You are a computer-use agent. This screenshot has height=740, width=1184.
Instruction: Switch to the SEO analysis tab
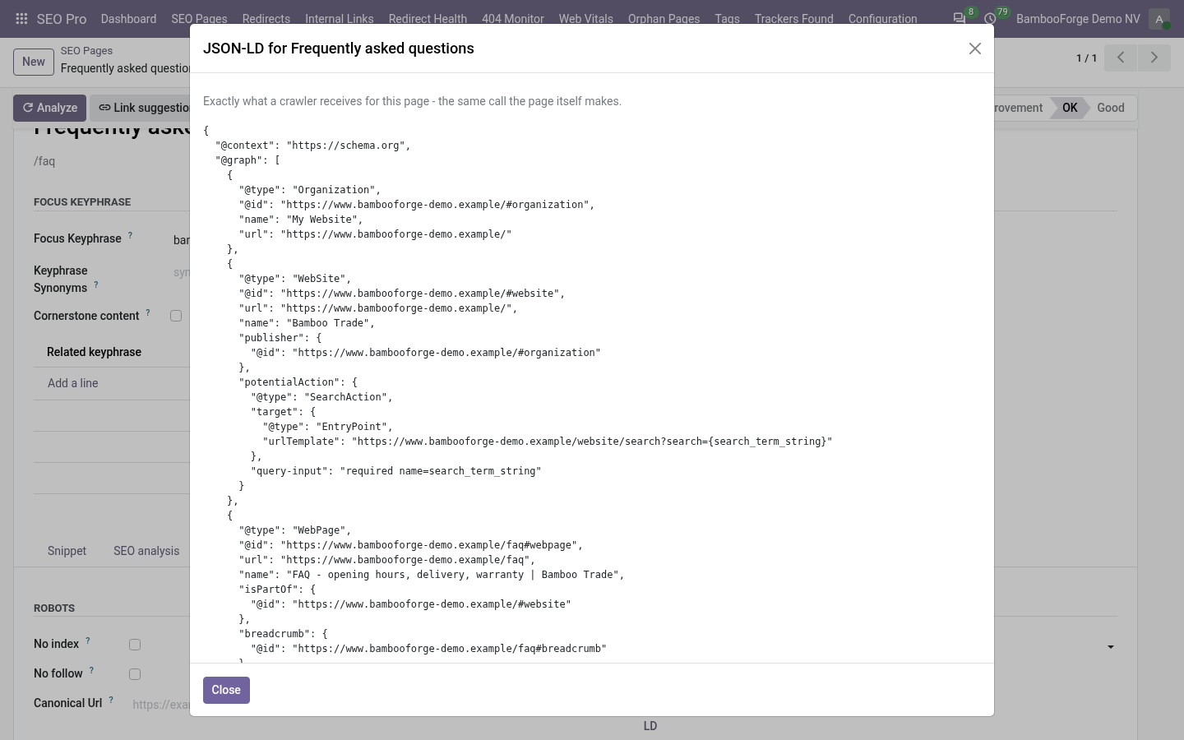pos(146,551)
